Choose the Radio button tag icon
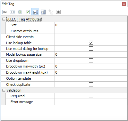 click(20, 12)
